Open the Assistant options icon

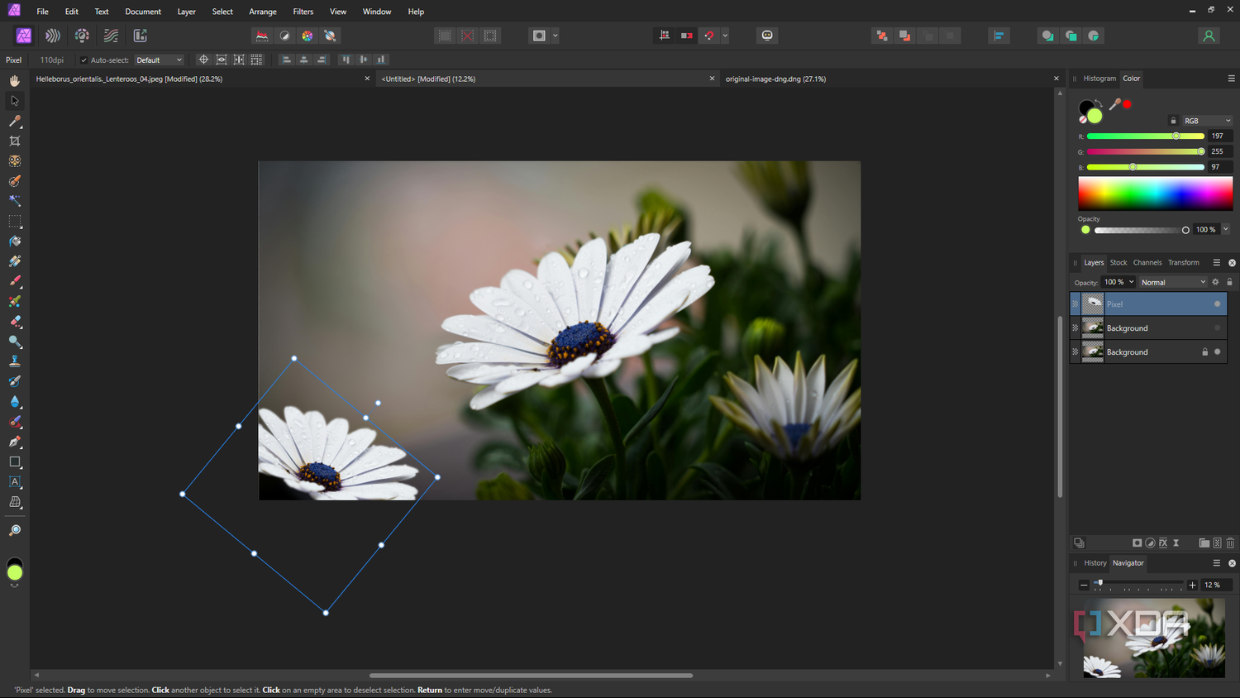pos(767,36)
